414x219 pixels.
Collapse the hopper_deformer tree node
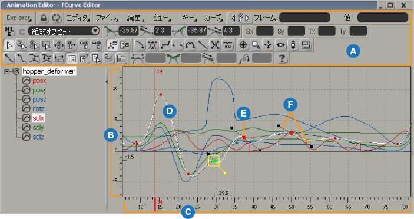coord(7,71)
